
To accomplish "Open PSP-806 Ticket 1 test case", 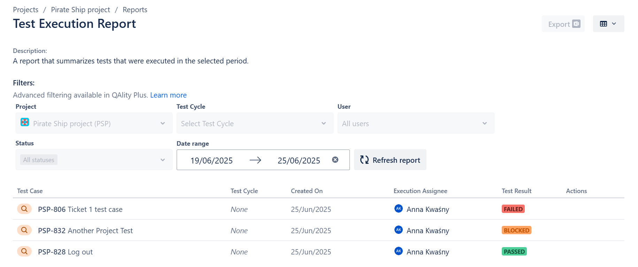I will [80, 209].
